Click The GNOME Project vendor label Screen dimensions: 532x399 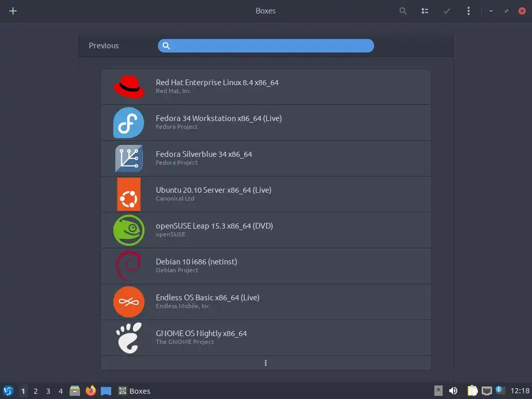[x=185, y=342]
